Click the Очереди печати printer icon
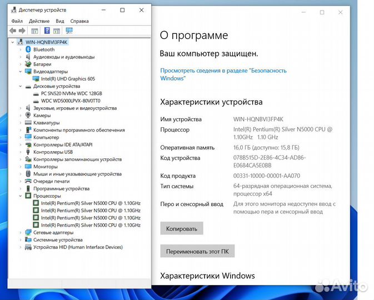Viewport: 374px width, 300px height. (28, 181)
